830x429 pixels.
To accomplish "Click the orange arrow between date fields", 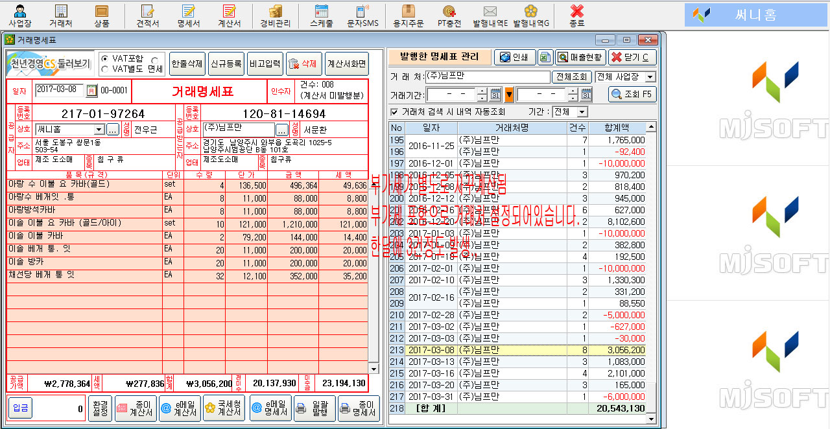I will pyautogui.click(x=509, y=95).
